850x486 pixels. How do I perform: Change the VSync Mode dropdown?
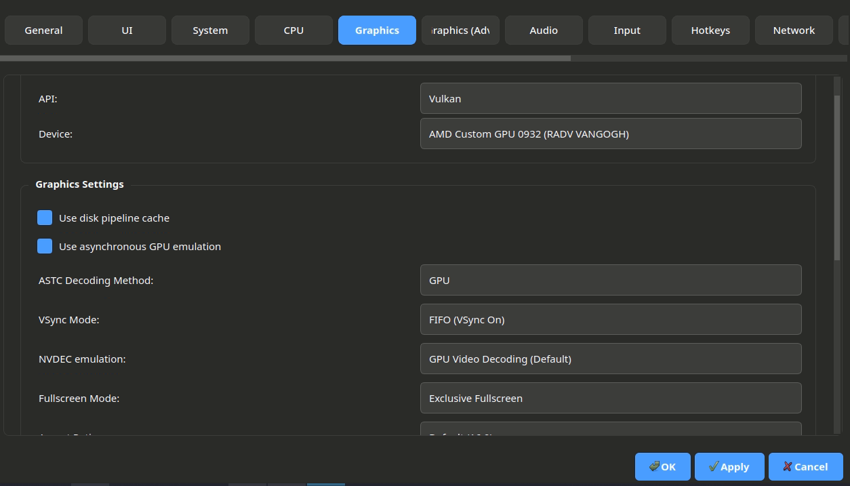[610, 319]
